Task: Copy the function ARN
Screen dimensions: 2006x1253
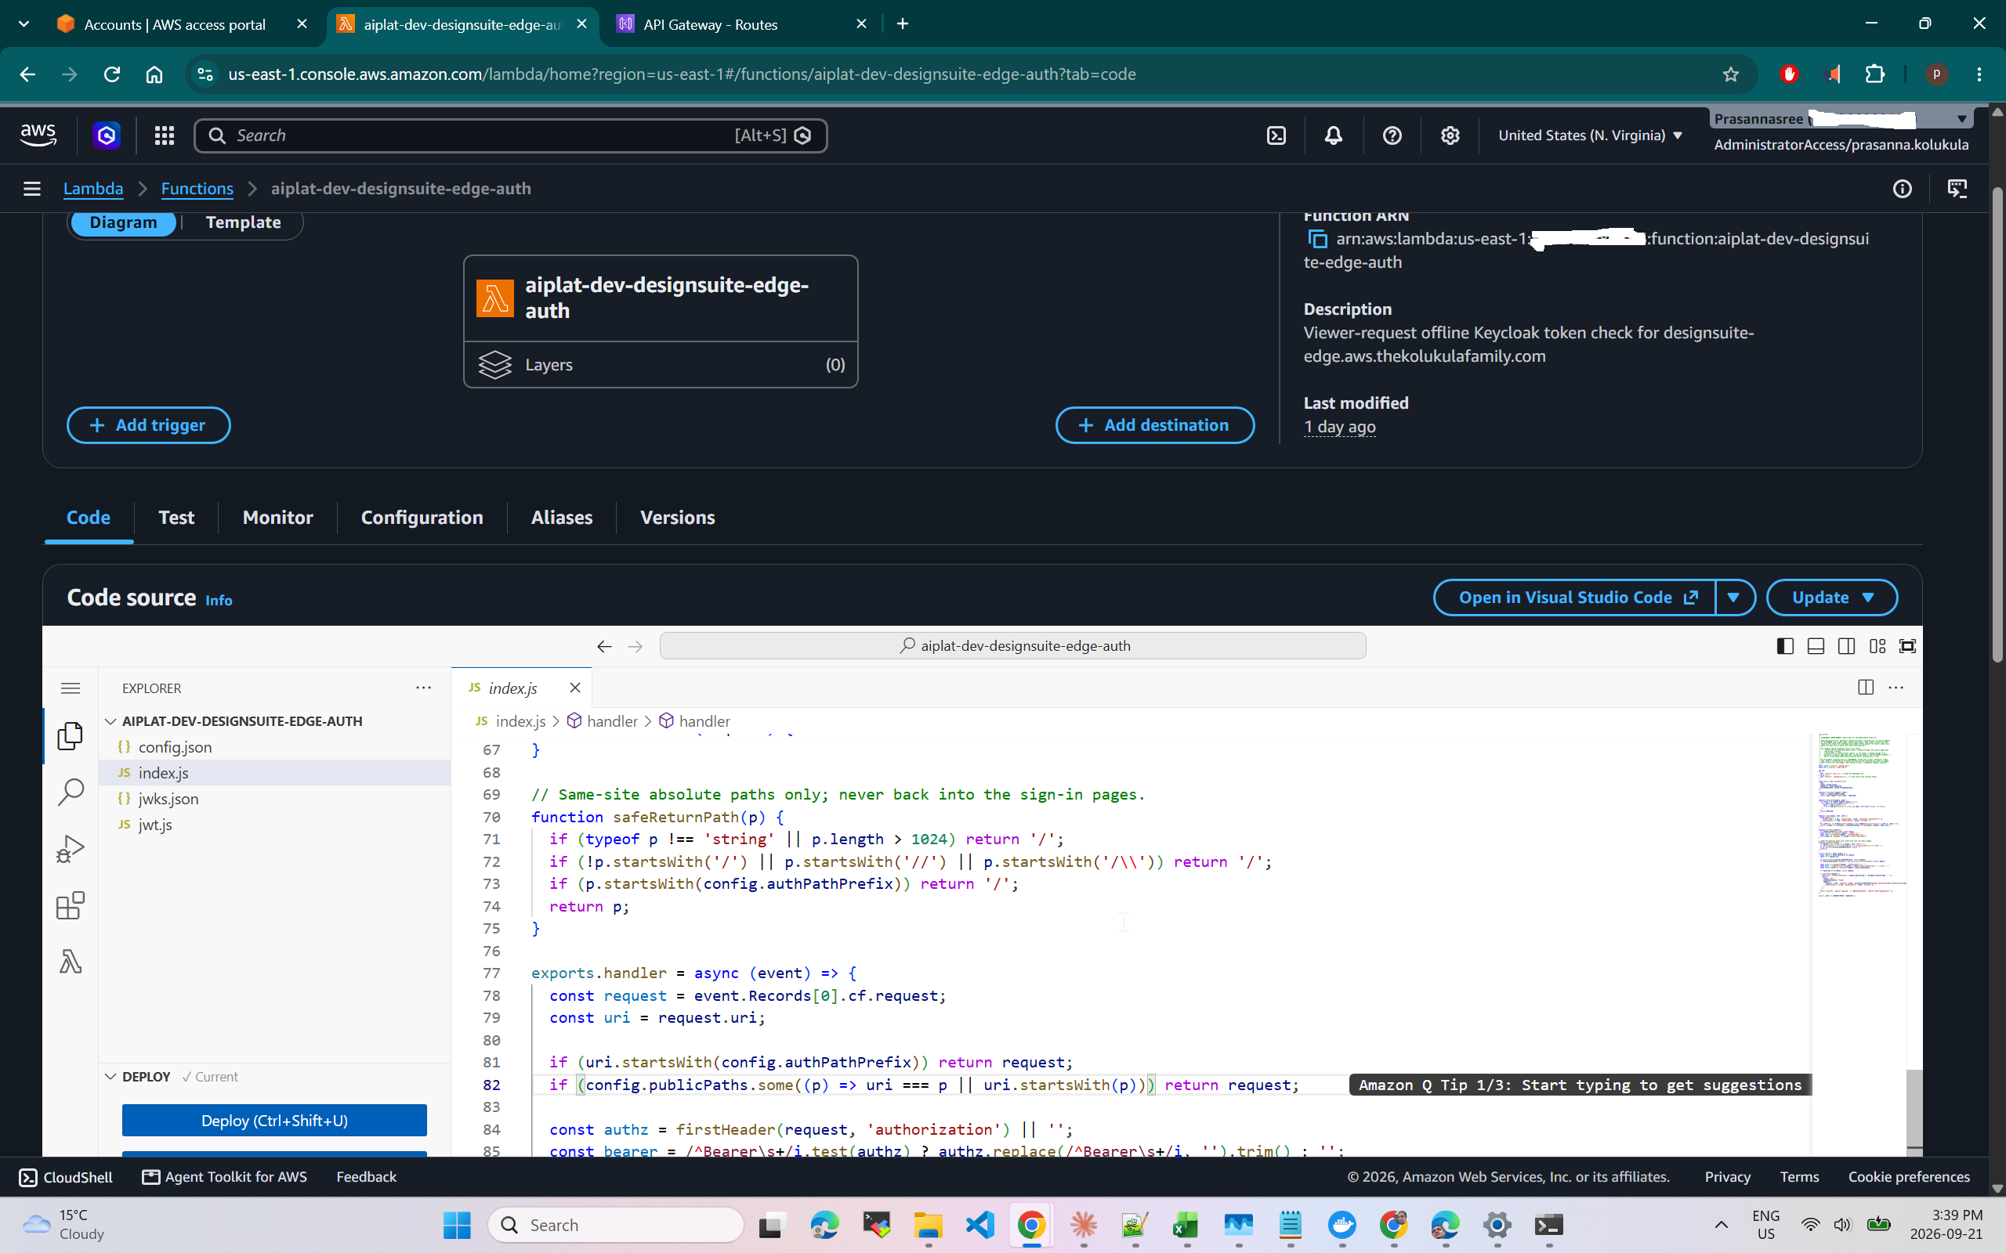Action: tap(1317, 240)
